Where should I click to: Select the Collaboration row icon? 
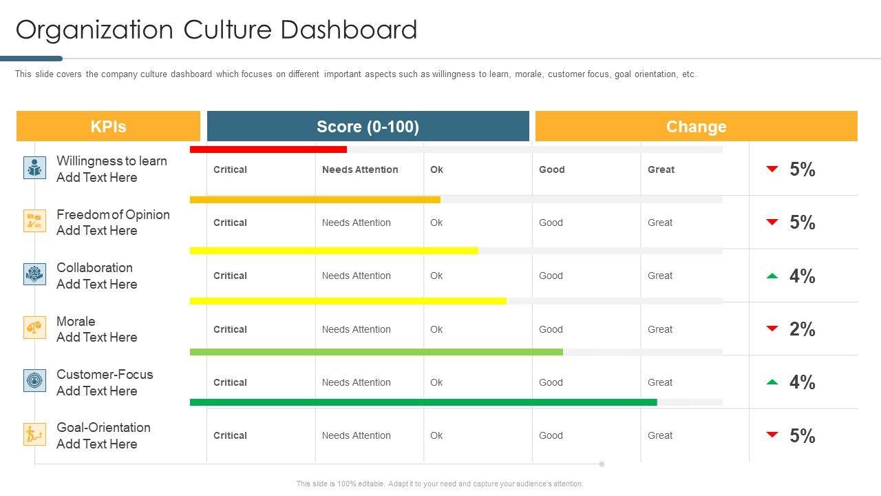coord(34,274)
